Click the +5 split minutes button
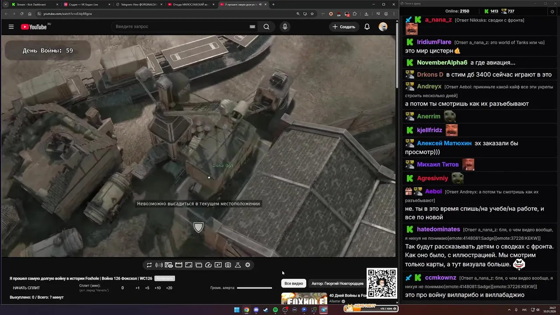The height and width of the screenshot is (315, 560). (x=147, y=288)
